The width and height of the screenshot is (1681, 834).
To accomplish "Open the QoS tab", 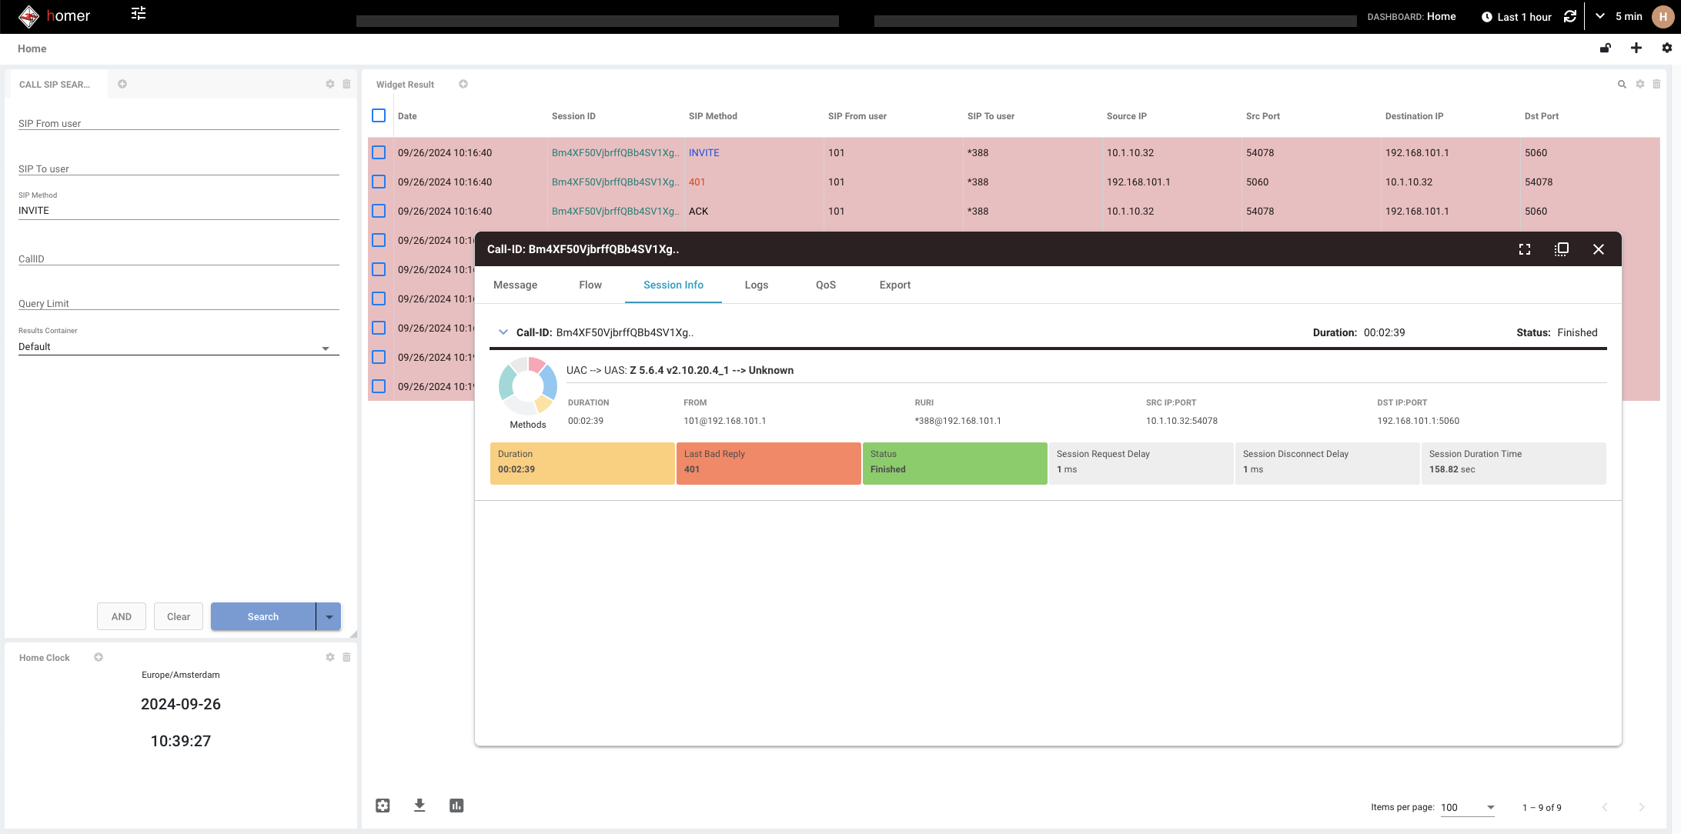I will pyautogui.click(x=825, y=285).
